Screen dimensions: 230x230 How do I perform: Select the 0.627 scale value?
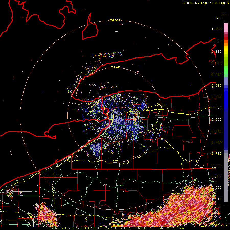(x=216, y=108)
